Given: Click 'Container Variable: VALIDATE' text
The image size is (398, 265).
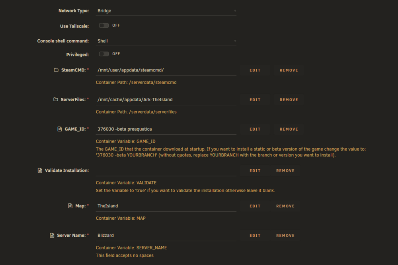Looking at the screenshot, I should pyautogui.click(x=126, y=183).
